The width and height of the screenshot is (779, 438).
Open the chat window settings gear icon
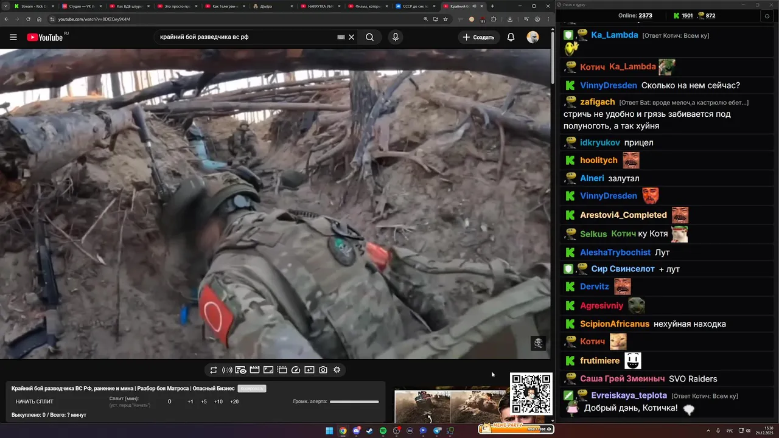pyautogui.click(x=767, y=16)
